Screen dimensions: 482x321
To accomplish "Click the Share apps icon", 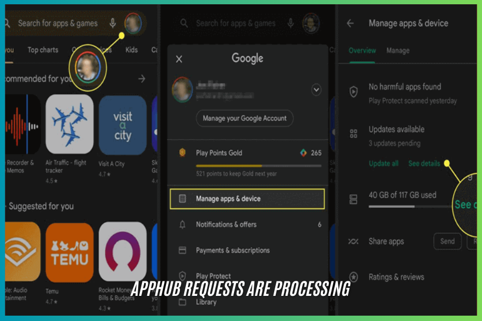I will pyautogui.click(x=353, y=242).
